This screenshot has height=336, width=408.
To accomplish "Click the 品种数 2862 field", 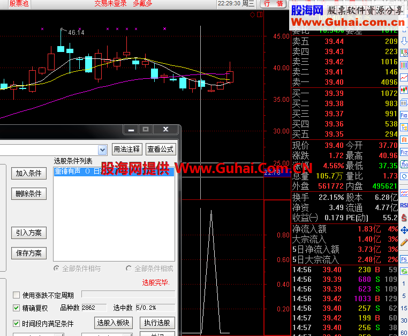I will pyautogui.click(x=94, y=308).
